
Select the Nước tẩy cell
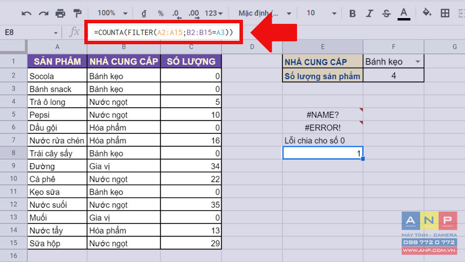click(x=57, y=230)
